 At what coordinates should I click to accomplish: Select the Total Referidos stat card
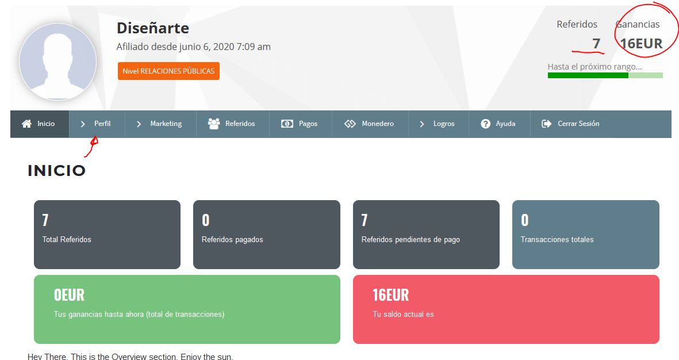[107, 235]
